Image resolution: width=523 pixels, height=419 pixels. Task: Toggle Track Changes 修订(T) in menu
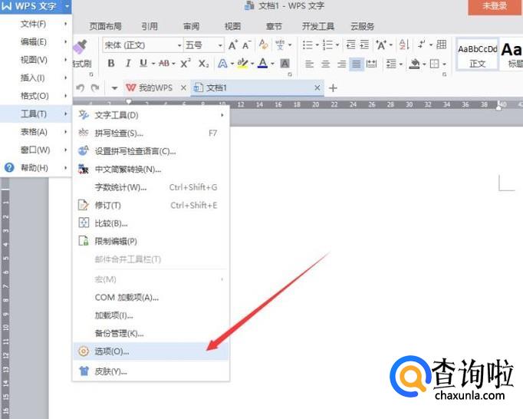pyautogui.click(x=107, y=206)
